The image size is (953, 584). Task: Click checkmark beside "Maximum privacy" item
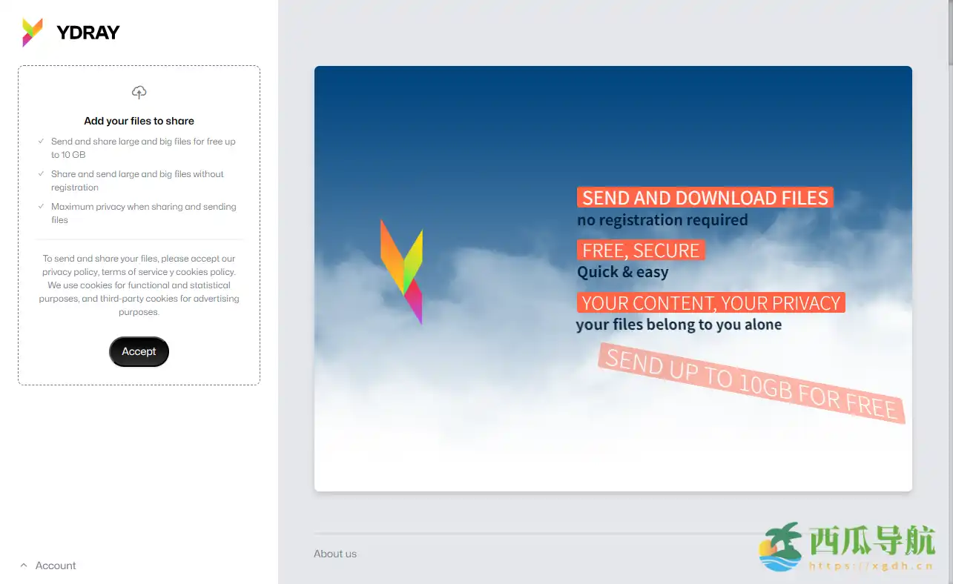(41, 207)
